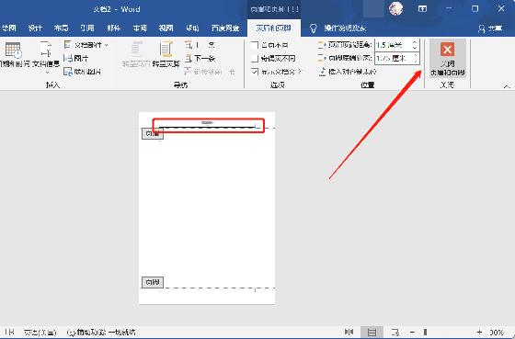515x339 pixels.
Task: Click the page count in status bar
Action: coord(9,332)
